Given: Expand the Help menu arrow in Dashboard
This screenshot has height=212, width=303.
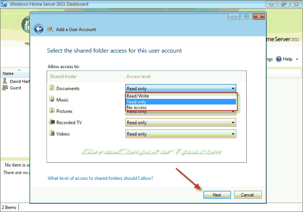Looking at the screenshot, I should click(x=297, y=59).
